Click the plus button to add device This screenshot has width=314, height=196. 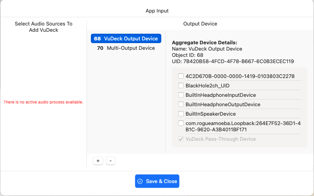[98, 161]
